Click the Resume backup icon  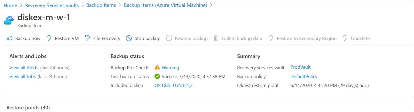(169, 38)
